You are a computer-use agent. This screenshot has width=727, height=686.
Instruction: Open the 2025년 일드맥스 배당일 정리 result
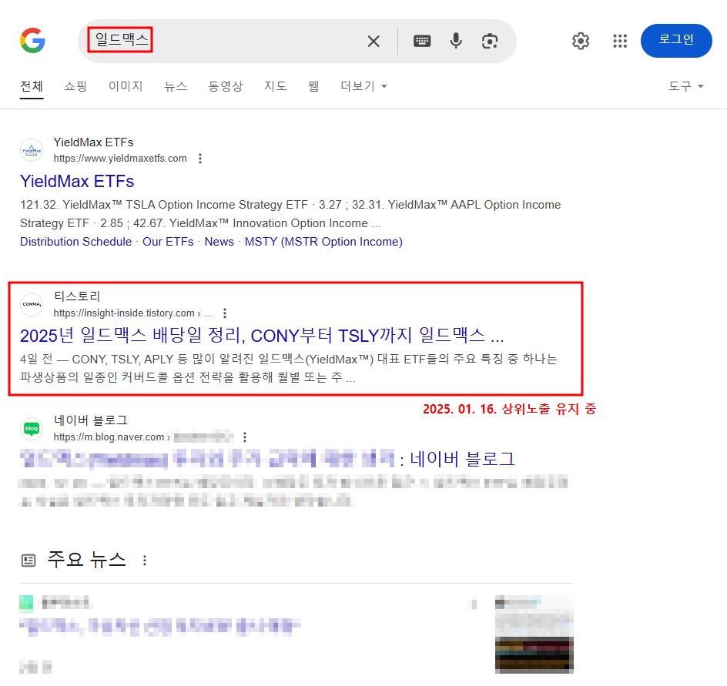click(262, 336)
